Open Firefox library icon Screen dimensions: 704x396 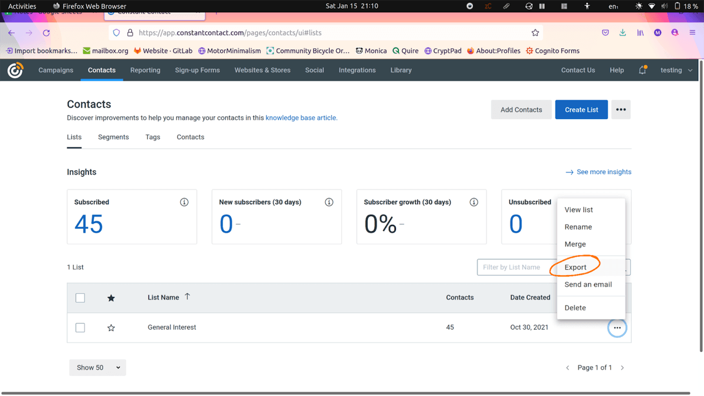point(640,33)
